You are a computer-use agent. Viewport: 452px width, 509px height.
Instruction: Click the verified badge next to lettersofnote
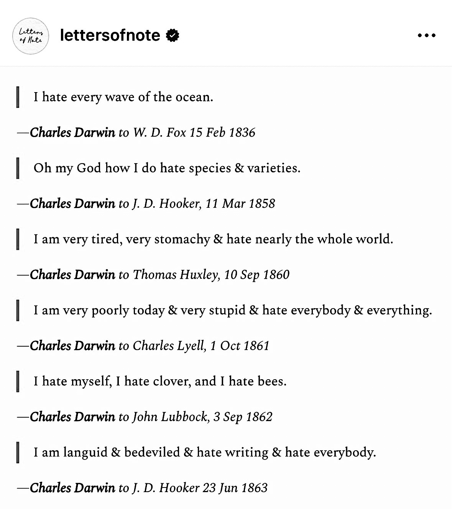pyautogui.click(x=173, y=35)
